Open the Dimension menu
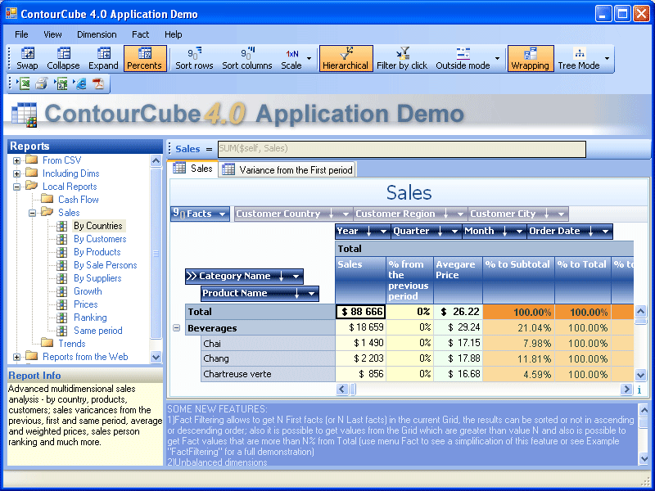 click(x=97, y=34)
